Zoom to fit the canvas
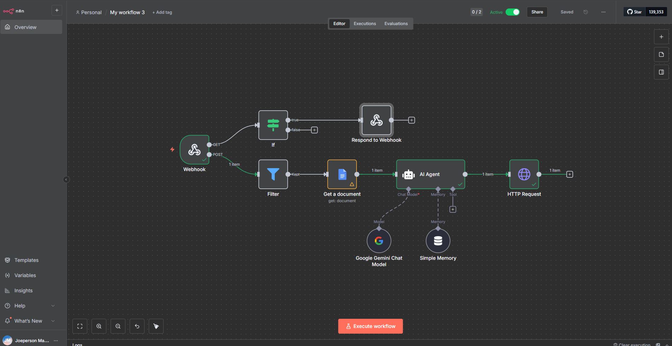Viewport: 672px width, 346px height. [x=80, y=326]
